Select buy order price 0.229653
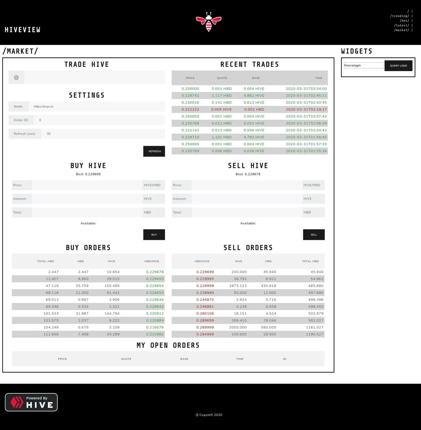This screenshot has height=430, width=421. (155, 293)
